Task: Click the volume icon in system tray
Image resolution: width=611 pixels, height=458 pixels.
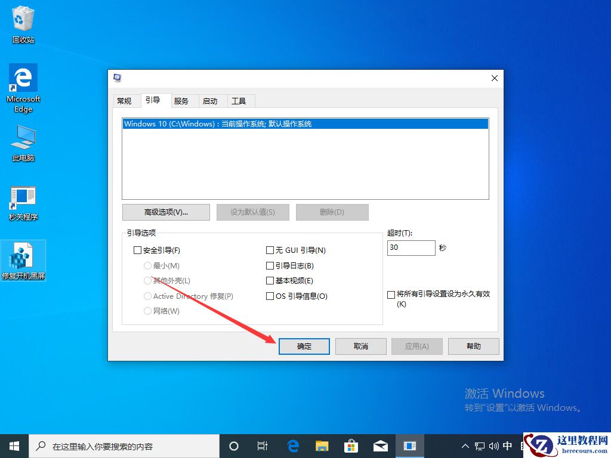Action: pos(493,445)
